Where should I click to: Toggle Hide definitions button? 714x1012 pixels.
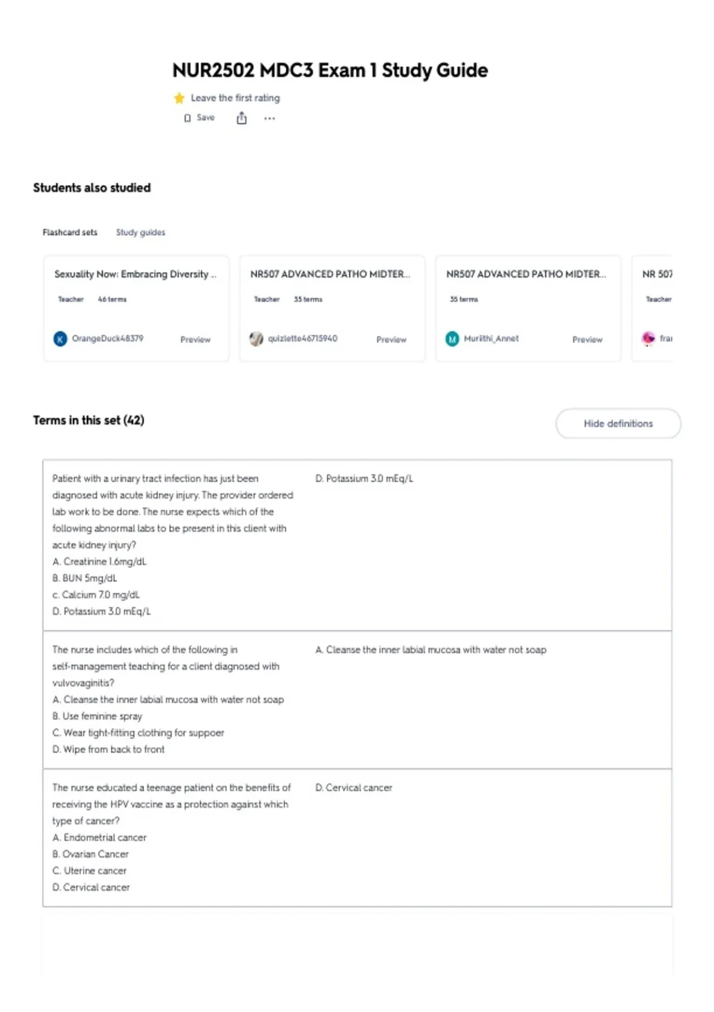click(x=618, y=423)
